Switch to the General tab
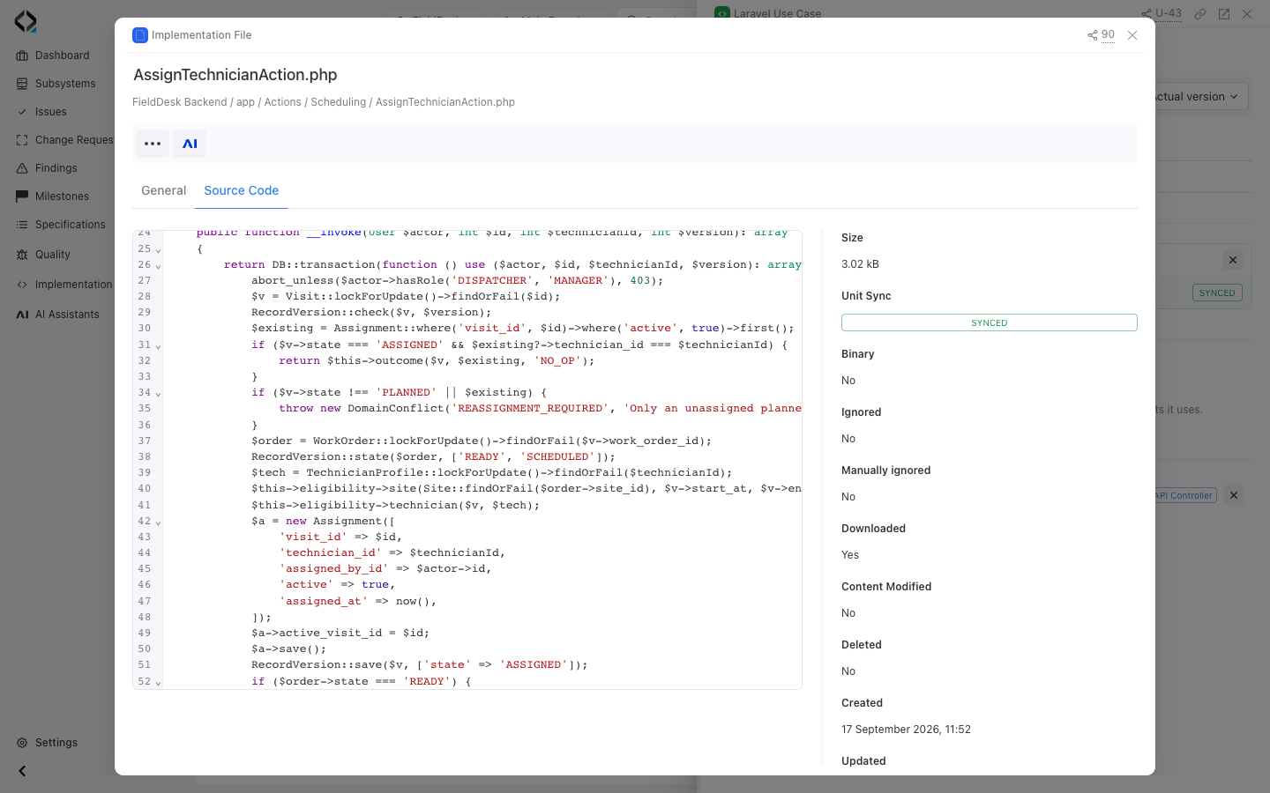 coord(163,190)
